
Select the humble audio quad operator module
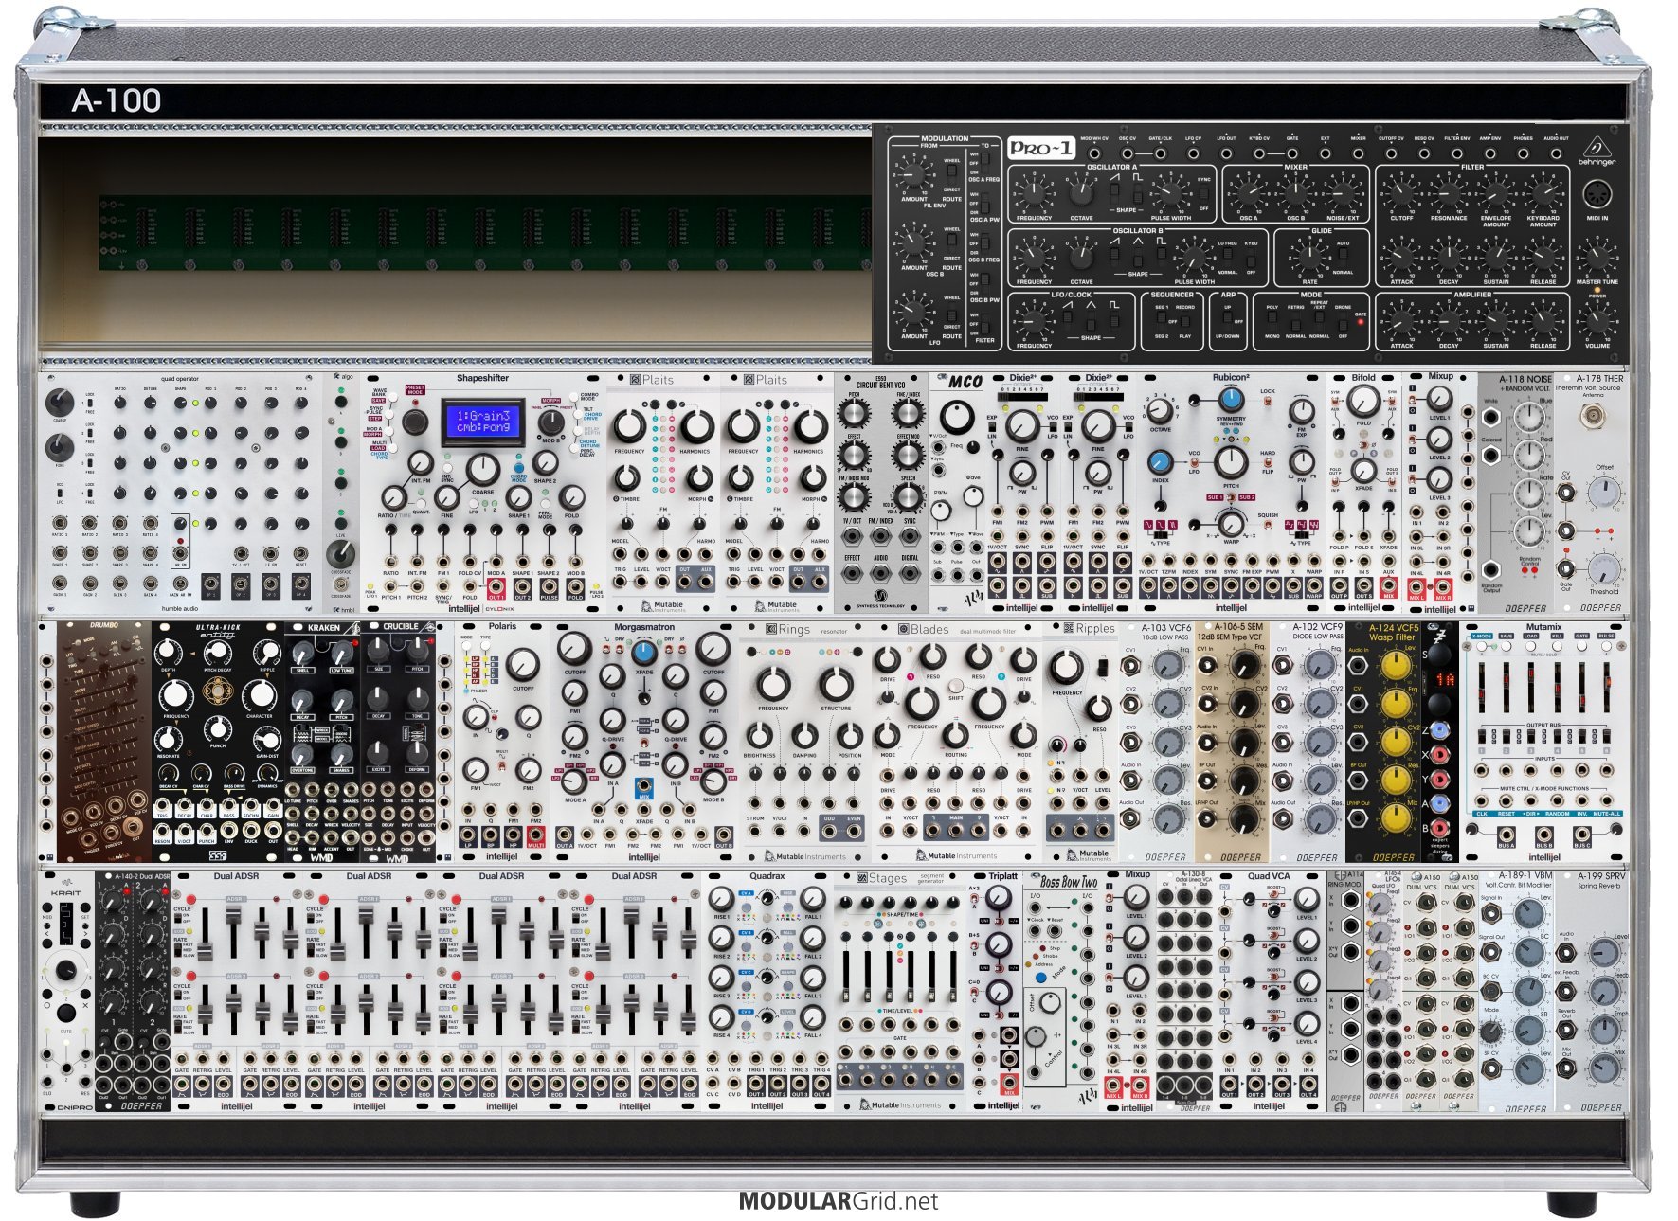(x=180, y=494)
